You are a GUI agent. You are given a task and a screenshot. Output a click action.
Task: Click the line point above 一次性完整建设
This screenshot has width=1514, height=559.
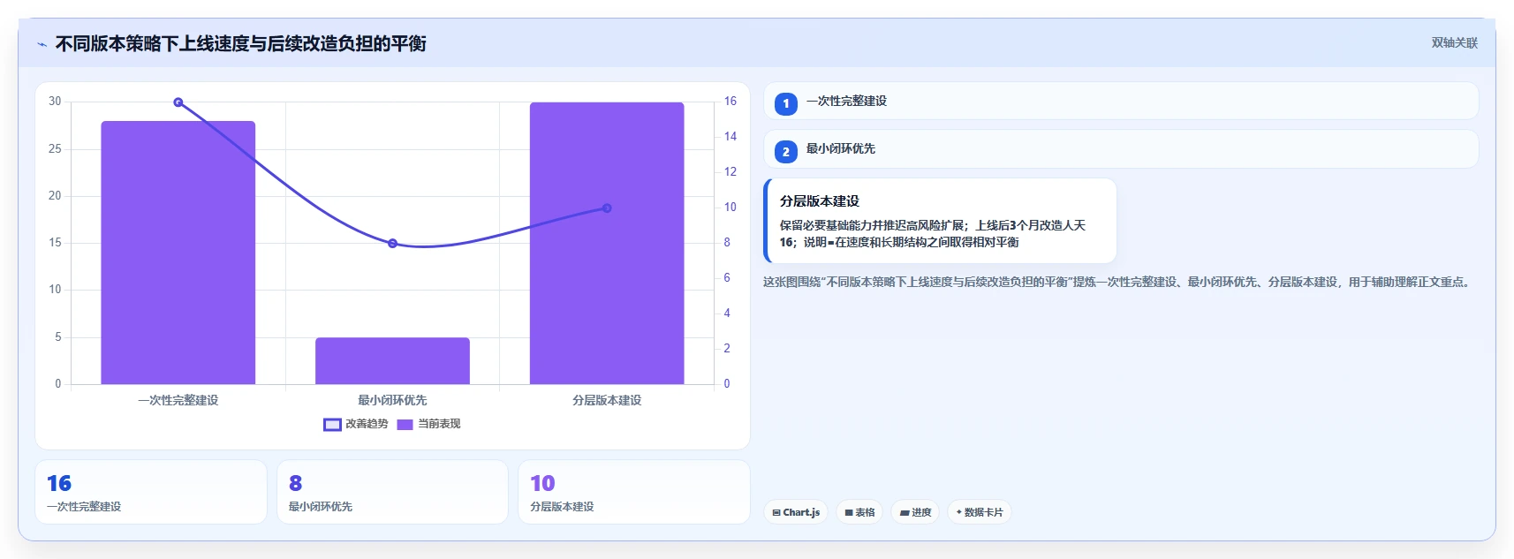coord(178,102)
